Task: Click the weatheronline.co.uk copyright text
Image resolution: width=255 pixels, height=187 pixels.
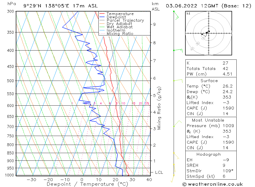Action: pyautogui.click(x=212, y=184)
